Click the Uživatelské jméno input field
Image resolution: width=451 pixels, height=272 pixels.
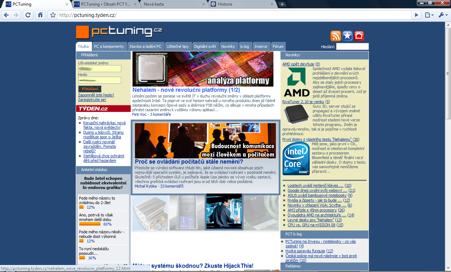(99, 69)
